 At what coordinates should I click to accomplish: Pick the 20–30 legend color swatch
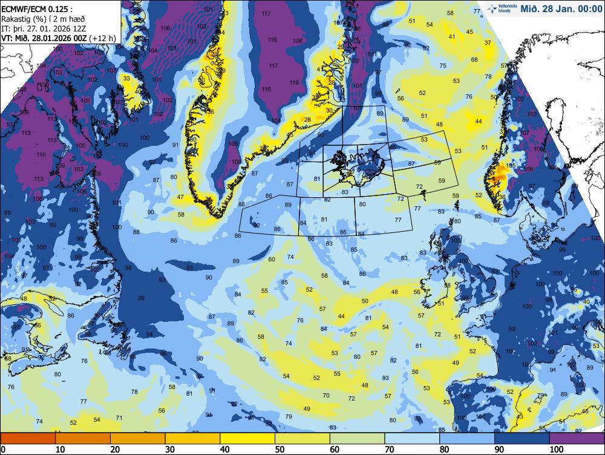tap(138, 439)
